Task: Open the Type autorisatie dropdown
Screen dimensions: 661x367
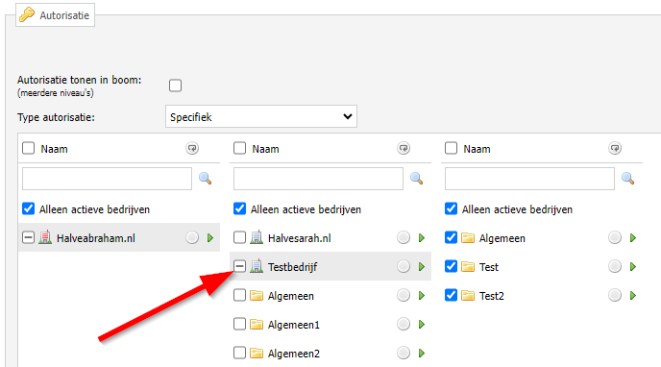Action: 261,116
